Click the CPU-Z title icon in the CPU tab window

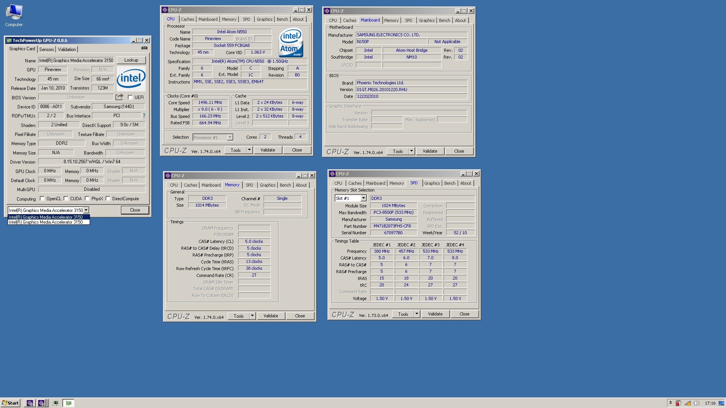(165, 10)
